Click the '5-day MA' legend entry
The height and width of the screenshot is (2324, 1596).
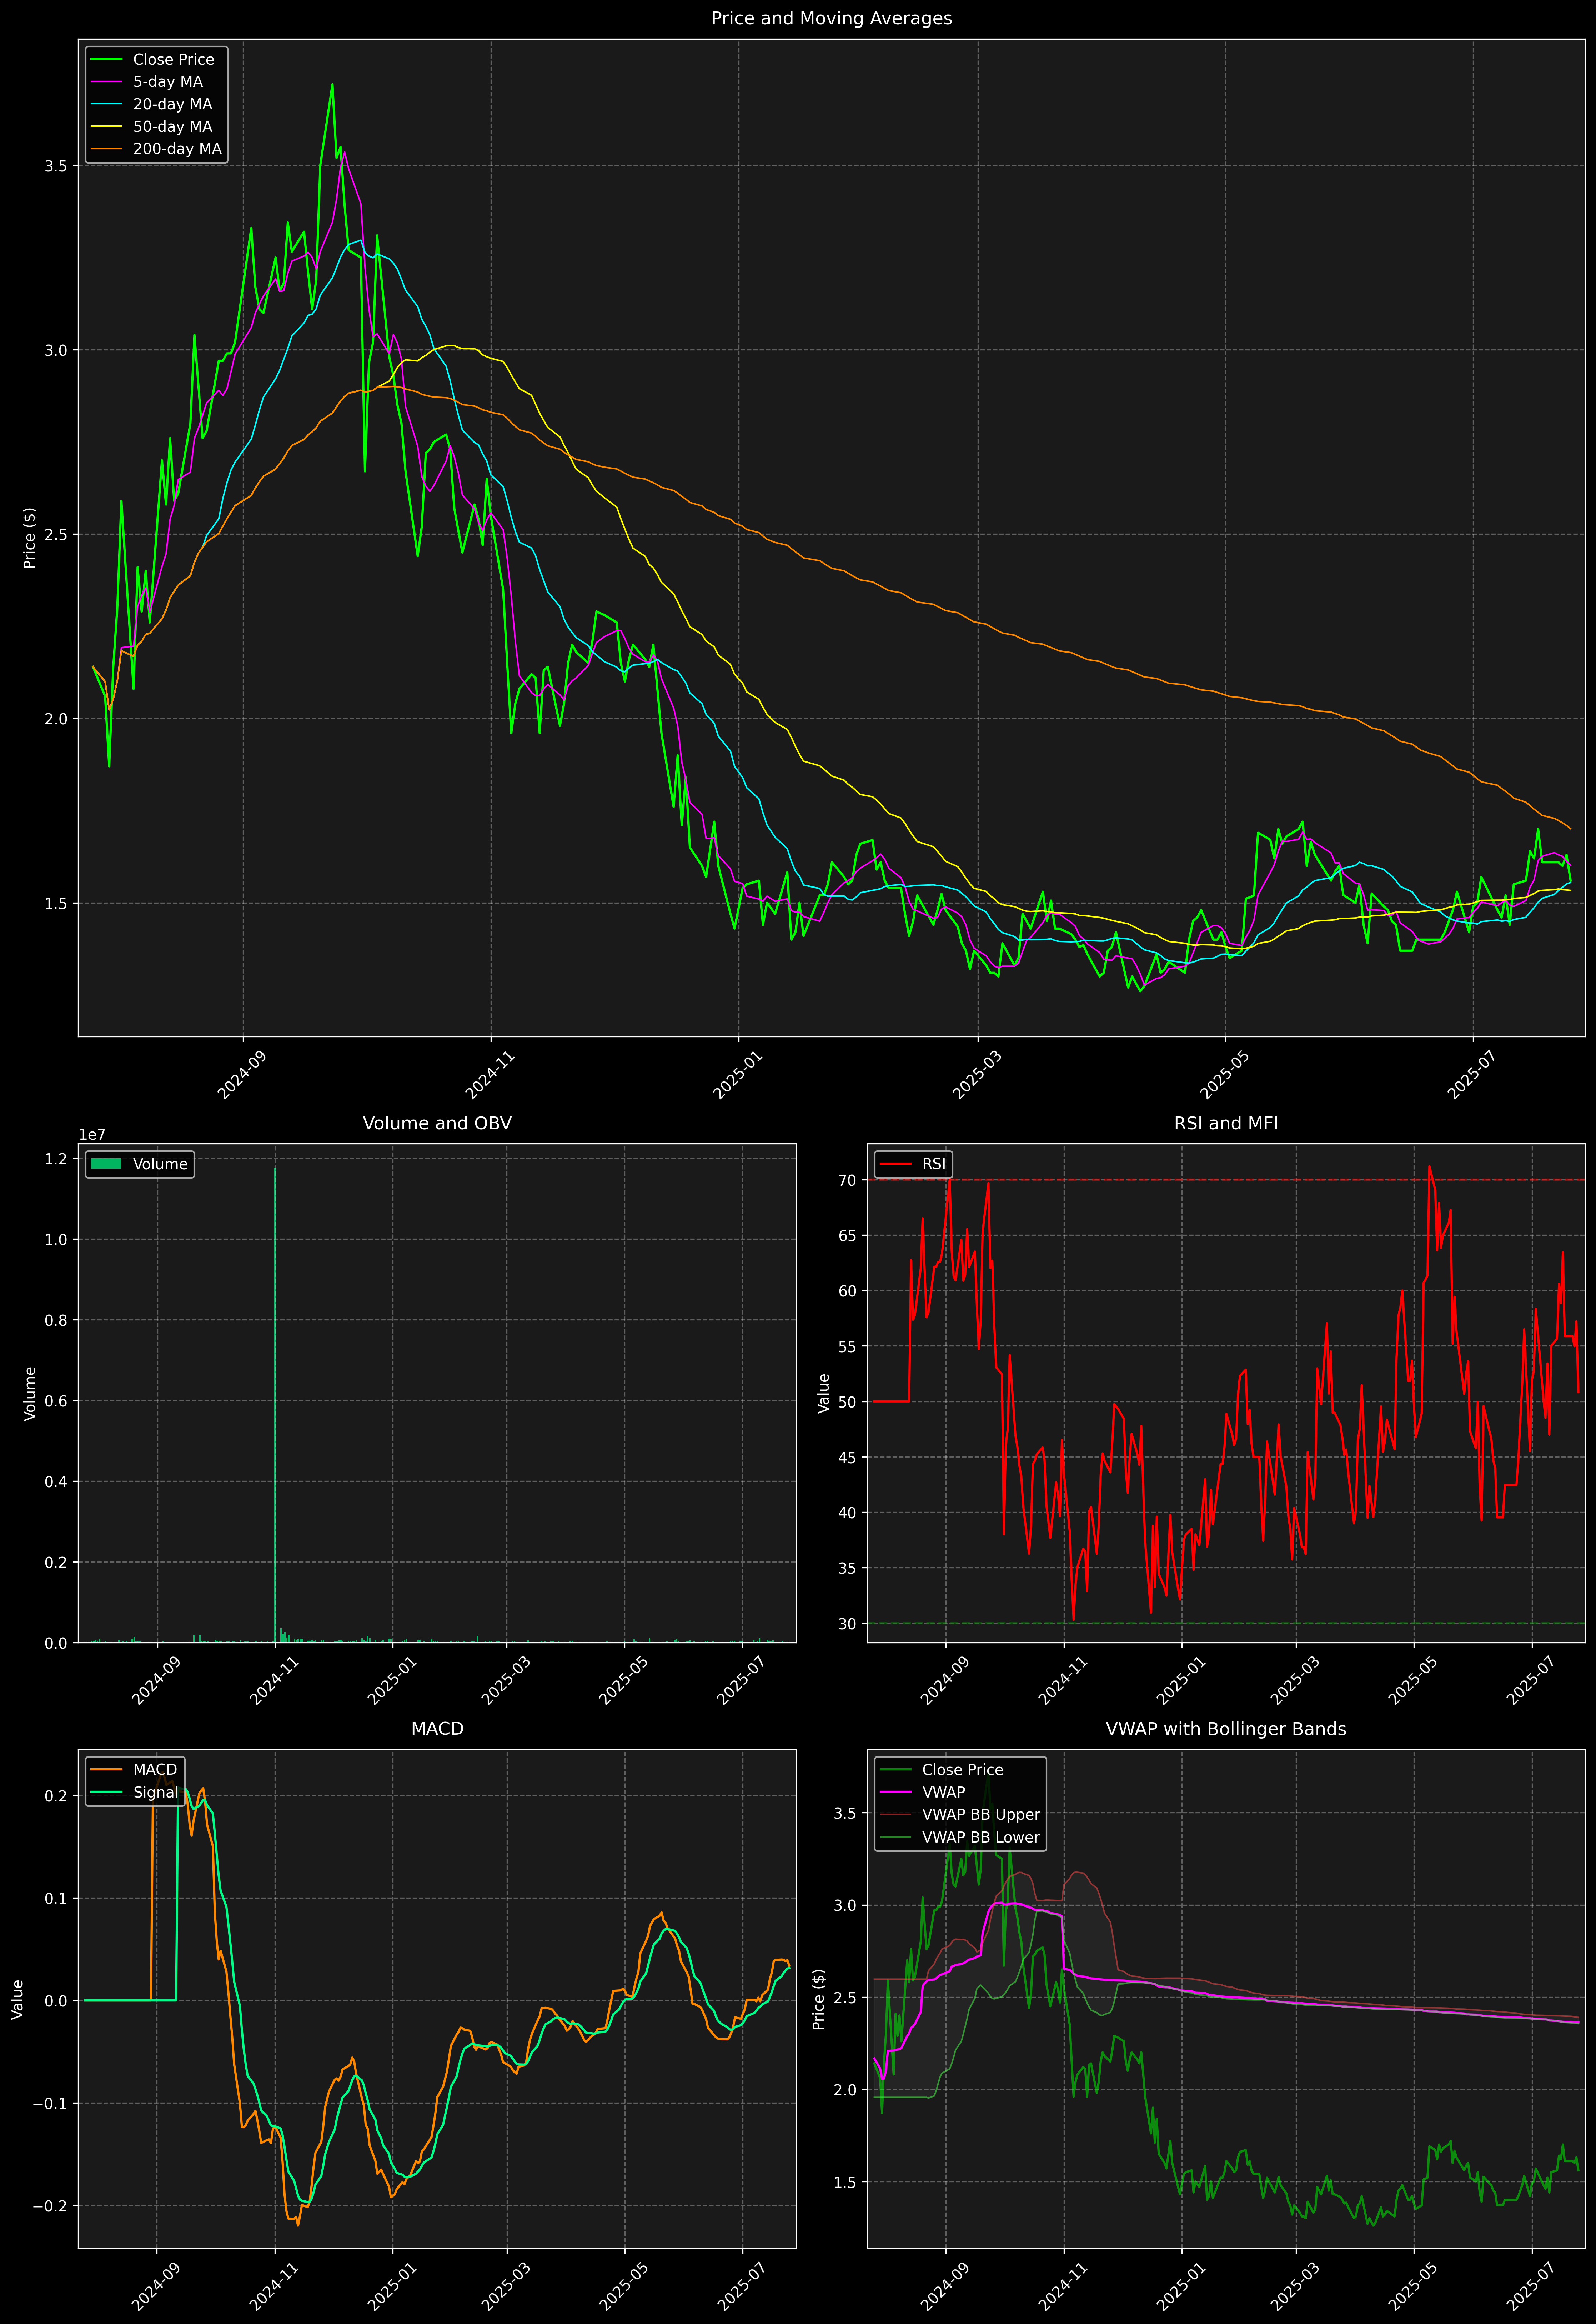(x=168, y=82)
